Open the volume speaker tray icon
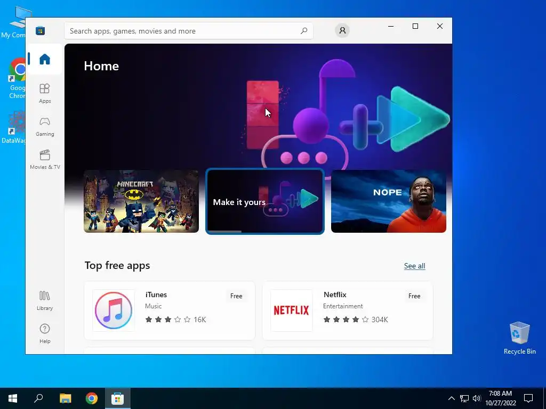 pos(477,398)
